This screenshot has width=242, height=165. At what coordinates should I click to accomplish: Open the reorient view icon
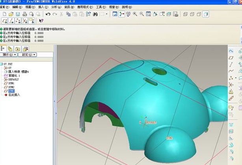(155, 14)
